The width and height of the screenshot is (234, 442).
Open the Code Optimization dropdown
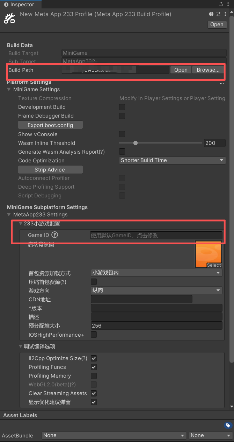172,160
